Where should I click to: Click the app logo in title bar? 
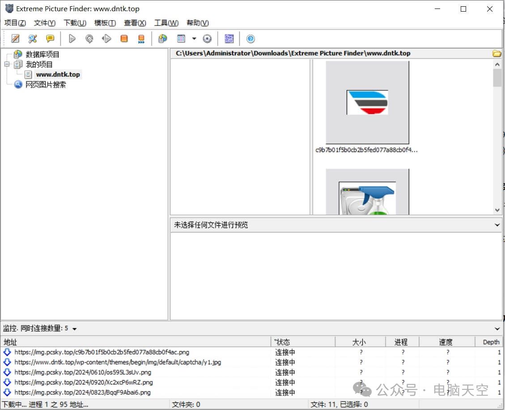pyautogui.click(x=9, y=8)
